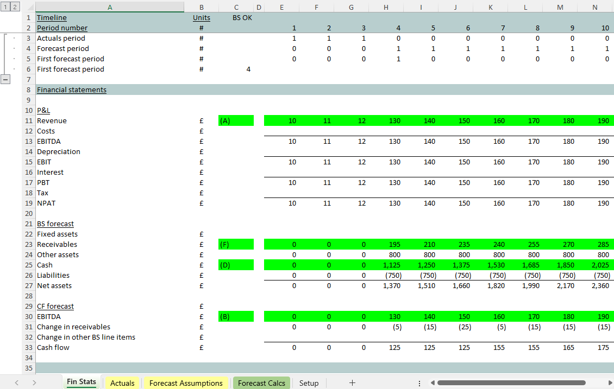Click the horizontal scrollbar thumb

pos(511,383)
